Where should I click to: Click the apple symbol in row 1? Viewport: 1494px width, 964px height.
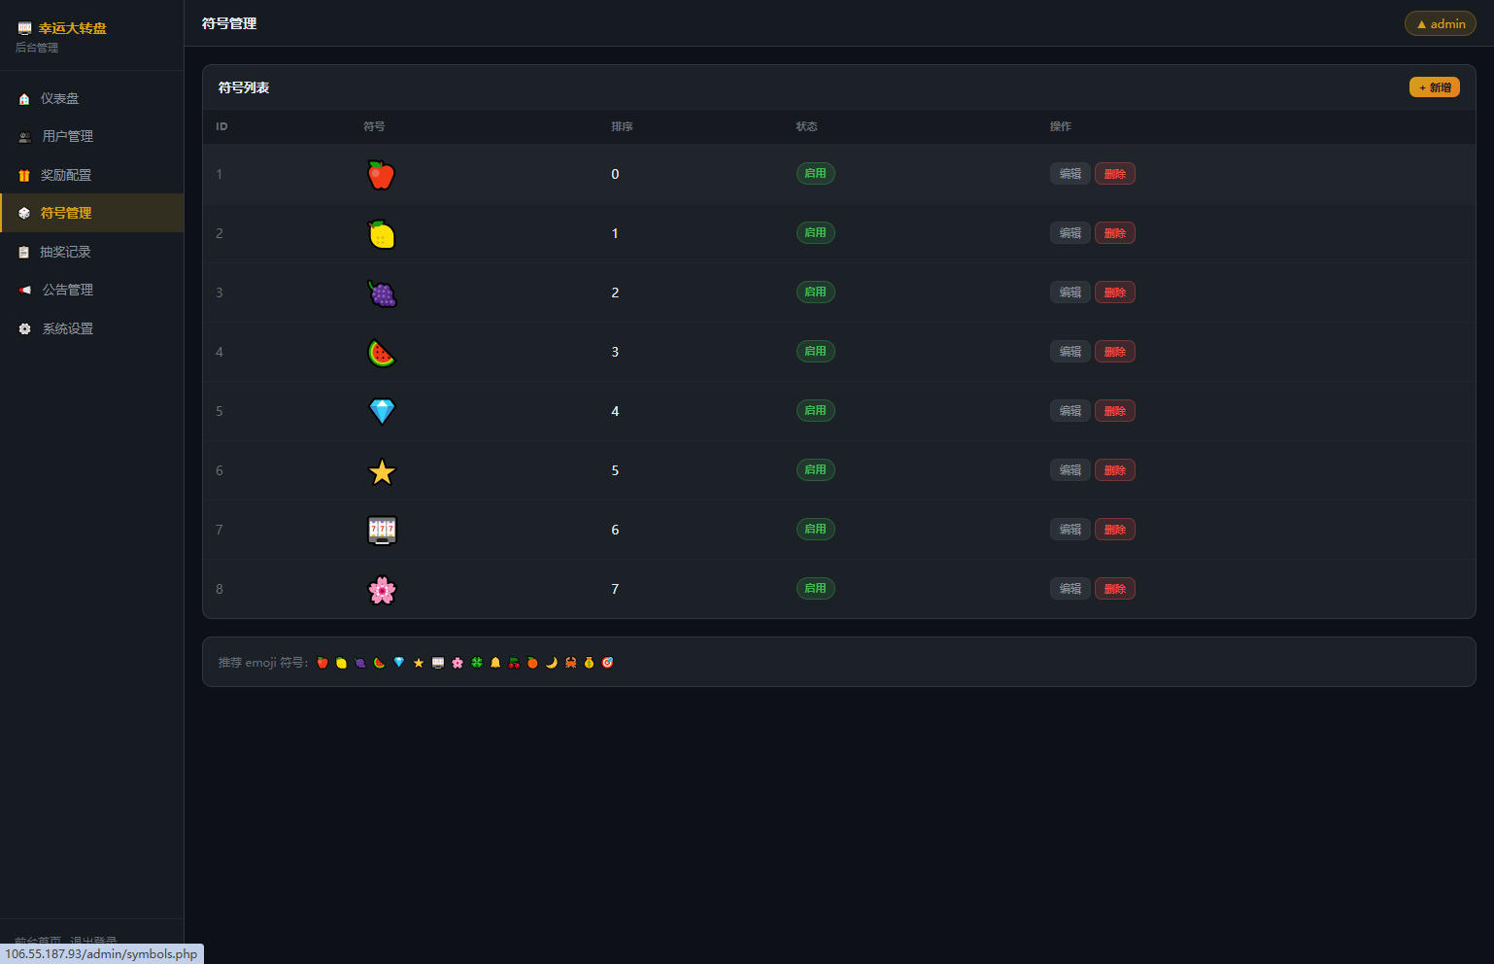tap(382, 175)
